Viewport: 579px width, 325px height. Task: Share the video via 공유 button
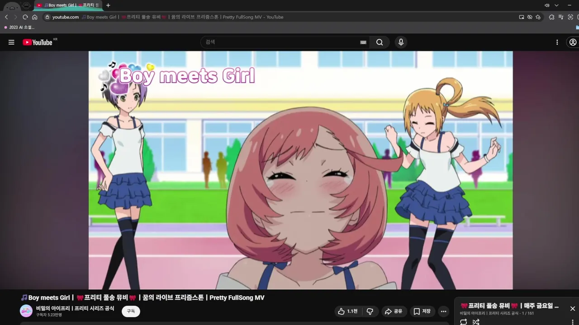pyautogui.click(x=393, y=311)
